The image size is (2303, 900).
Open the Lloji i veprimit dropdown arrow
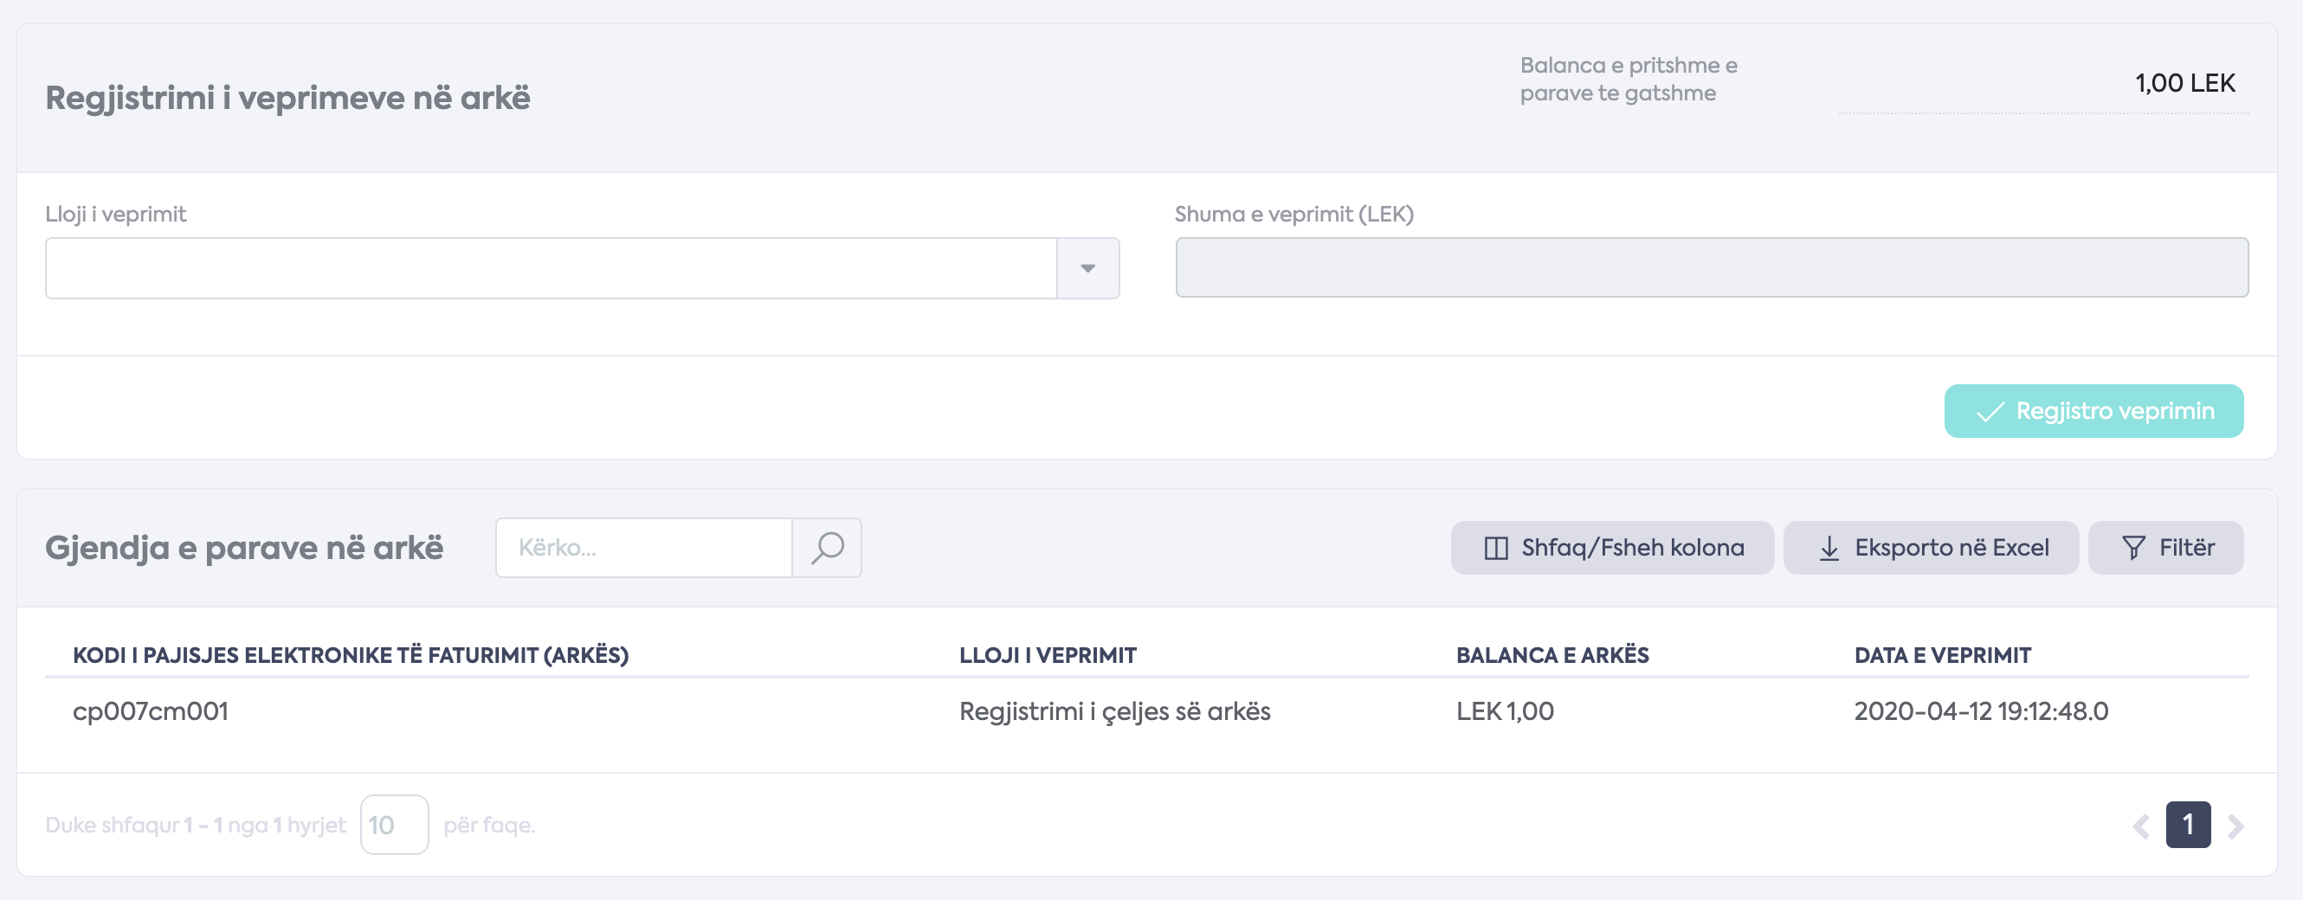[1087, 268]
